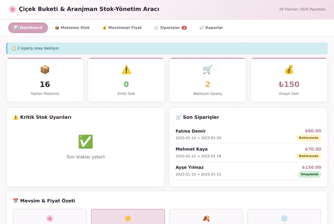The width and height of the screenshot is (334, 224).
Task: Click the warning icon on Kritik Stok card
Action: pyautogui.click(x=126, y=69)
